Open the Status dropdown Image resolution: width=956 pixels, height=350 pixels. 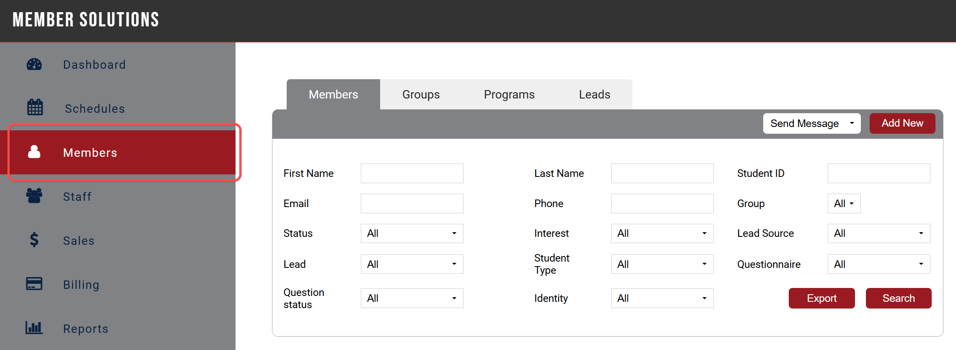(x=412, y=233)
